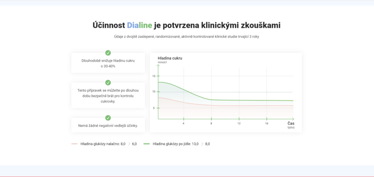Click the week 16 tick on chart
The height and width of the screenshot is (177, 374).
tap(266, 123)
